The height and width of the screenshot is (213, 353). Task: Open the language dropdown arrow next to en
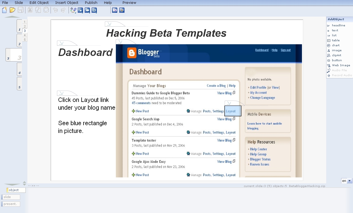pyautogui.click(x=350, y=181)
